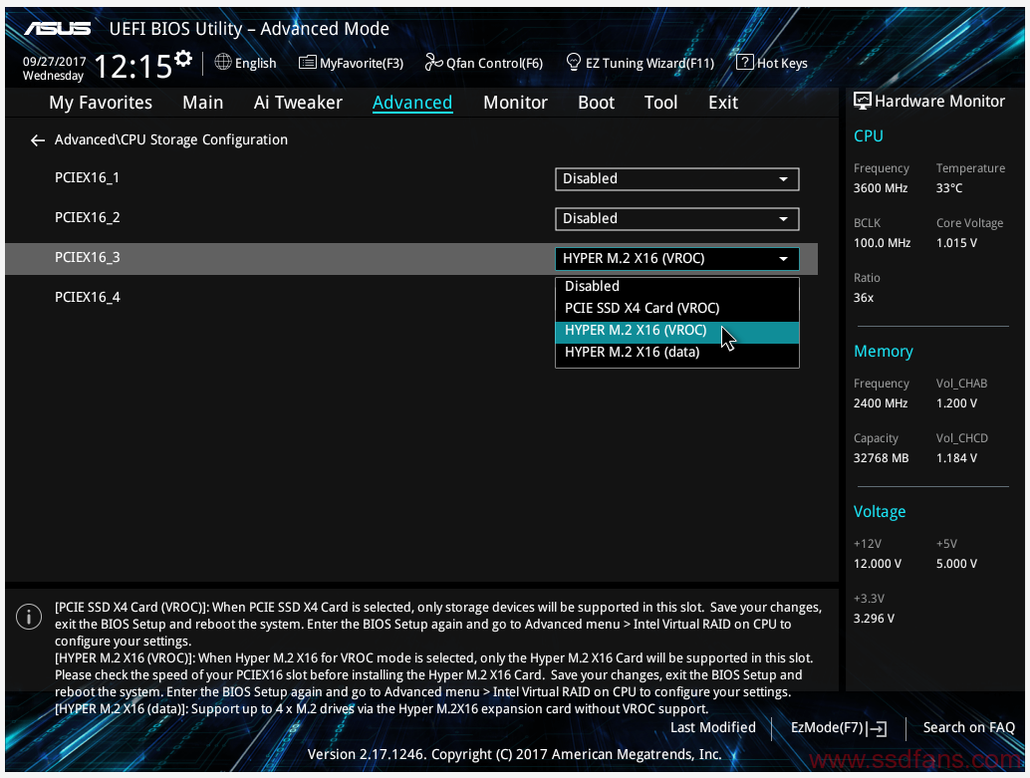Select HYPER M.2 X16 (VROC) list option
Screen dimensions: 1030x778
pos(677,331)
